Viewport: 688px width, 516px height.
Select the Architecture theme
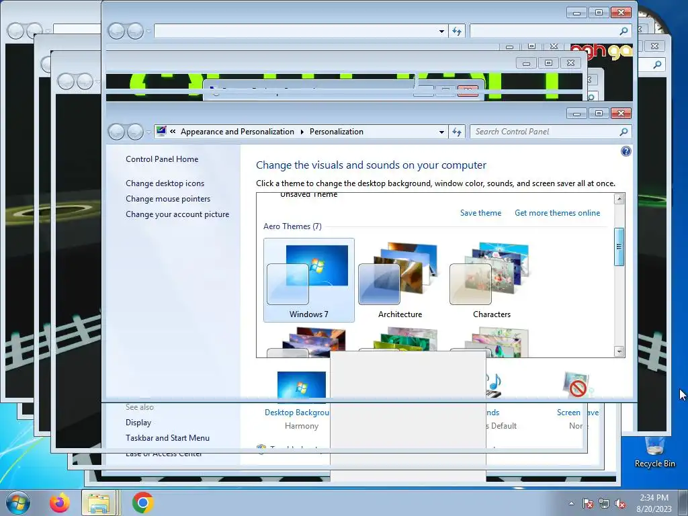(x=400, y=280)
